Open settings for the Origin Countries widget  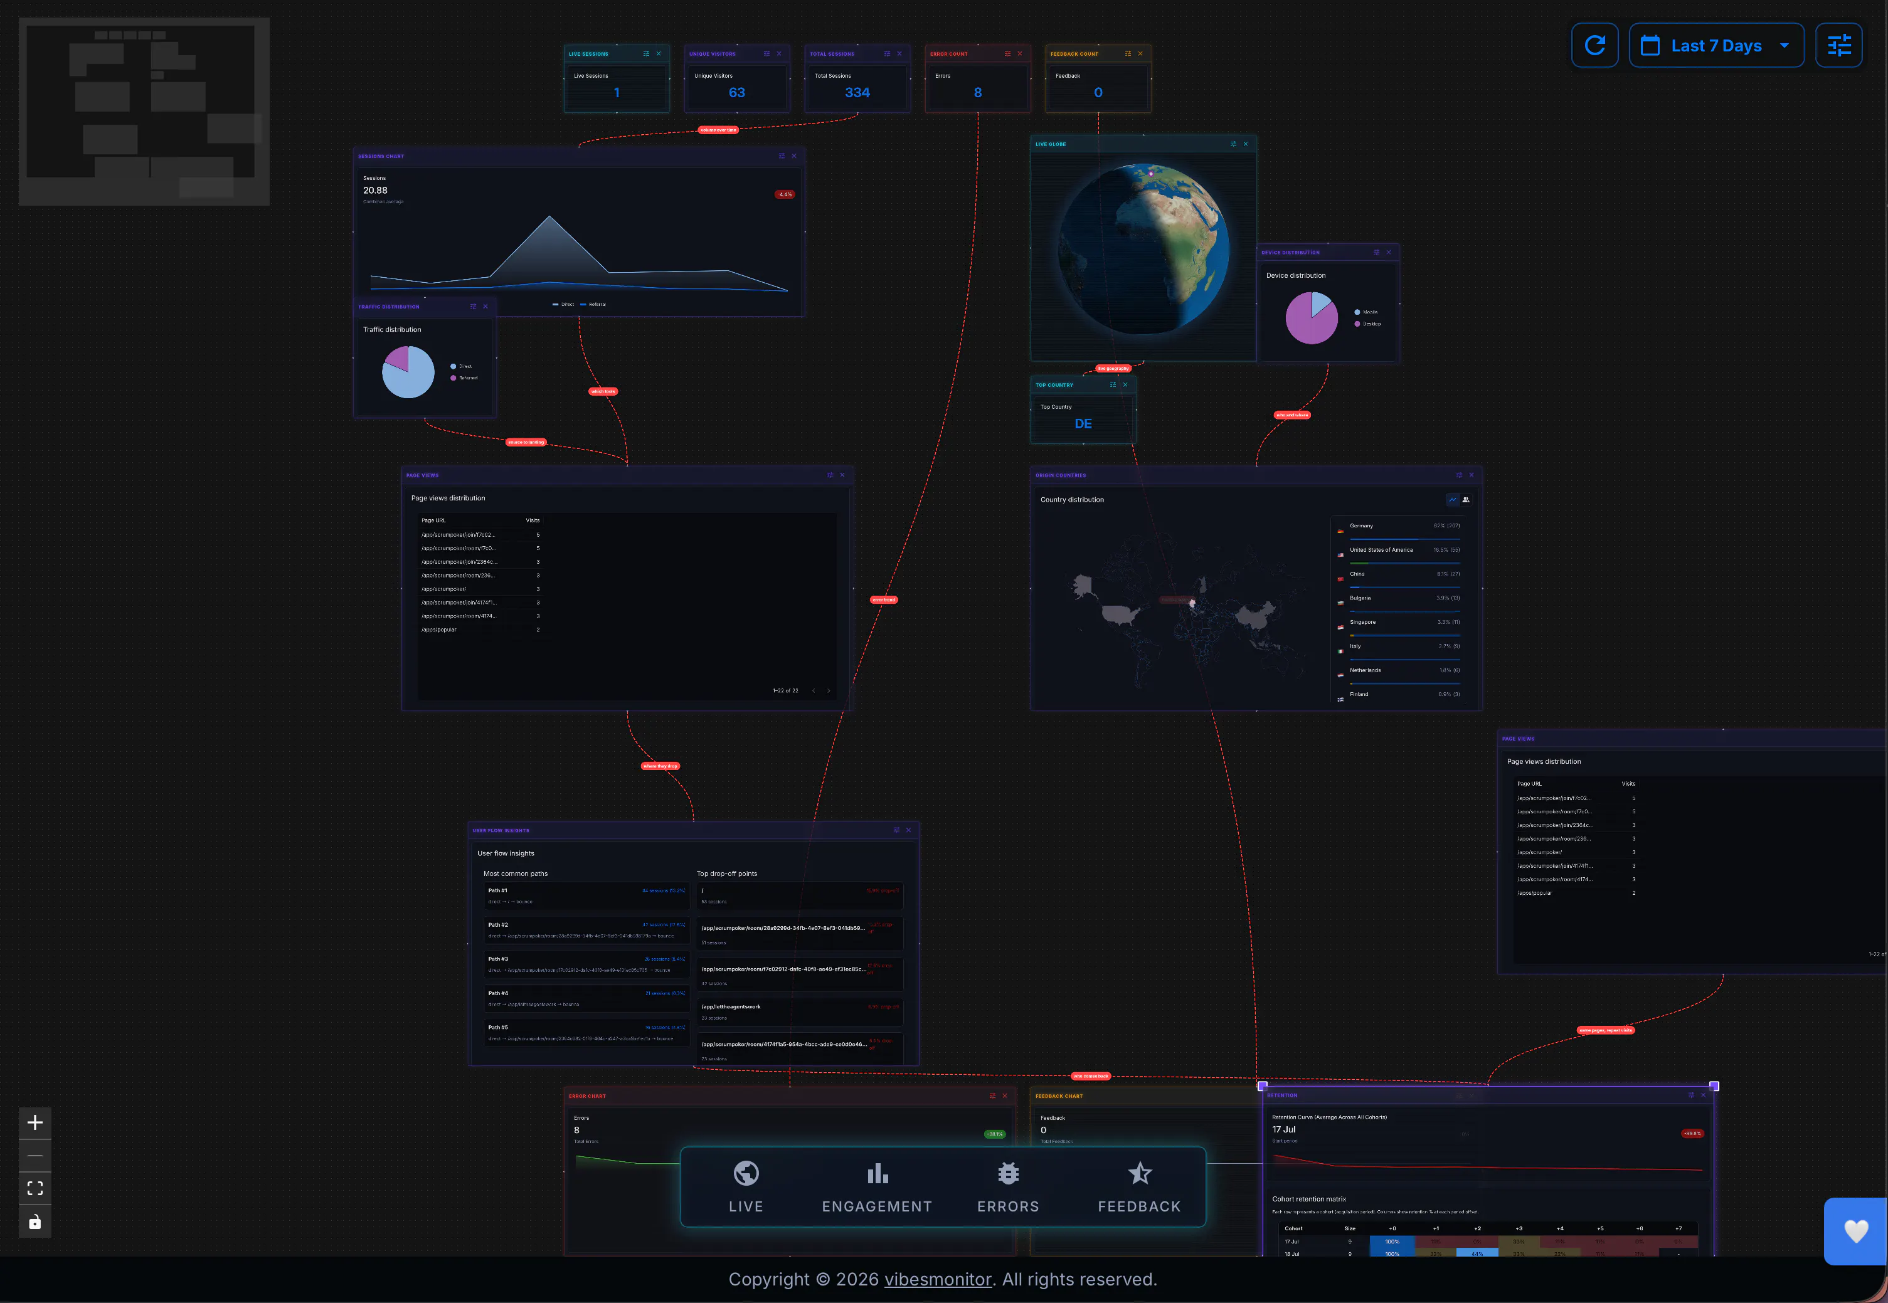1458,475
